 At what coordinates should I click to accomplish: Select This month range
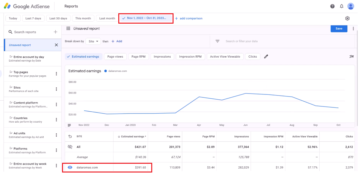pos(83,18)
